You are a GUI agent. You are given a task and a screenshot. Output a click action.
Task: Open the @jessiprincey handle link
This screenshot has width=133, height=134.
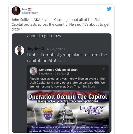30,13
